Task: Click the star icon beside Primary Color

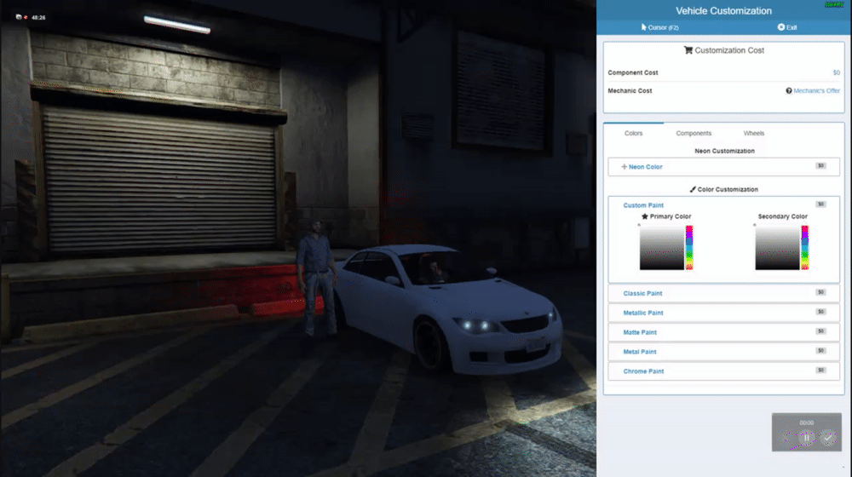Action: click(645, 216)
